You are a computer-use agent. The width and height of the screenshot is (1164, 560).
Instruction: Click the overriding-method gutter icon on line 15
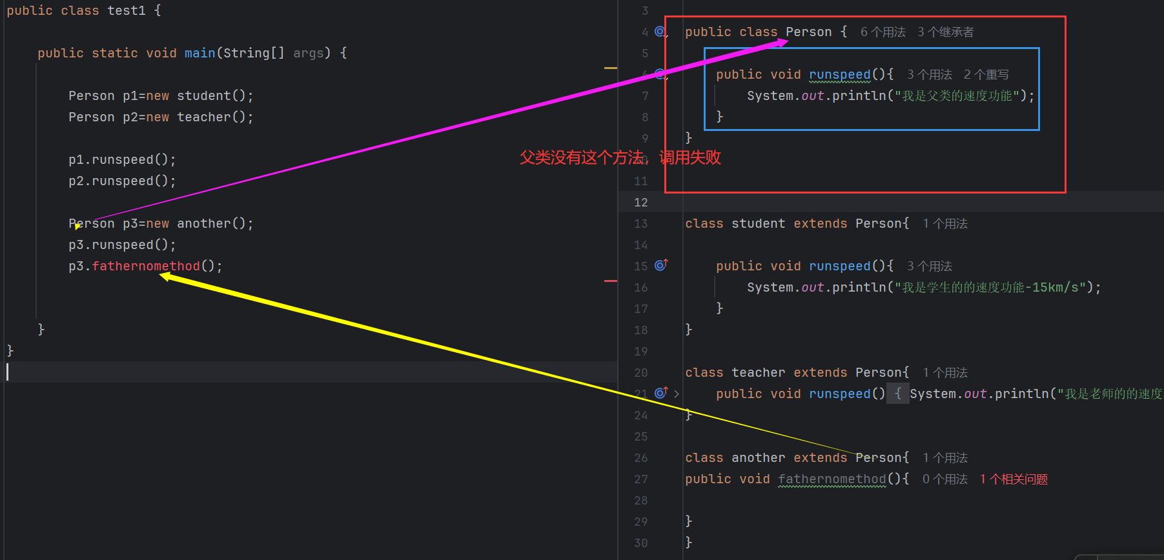(660, 265)
